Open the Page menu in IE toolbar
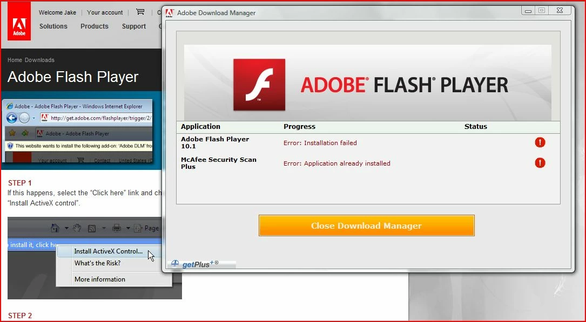The width and height of the screenshot is (586, 322). [x=147, y=228]
